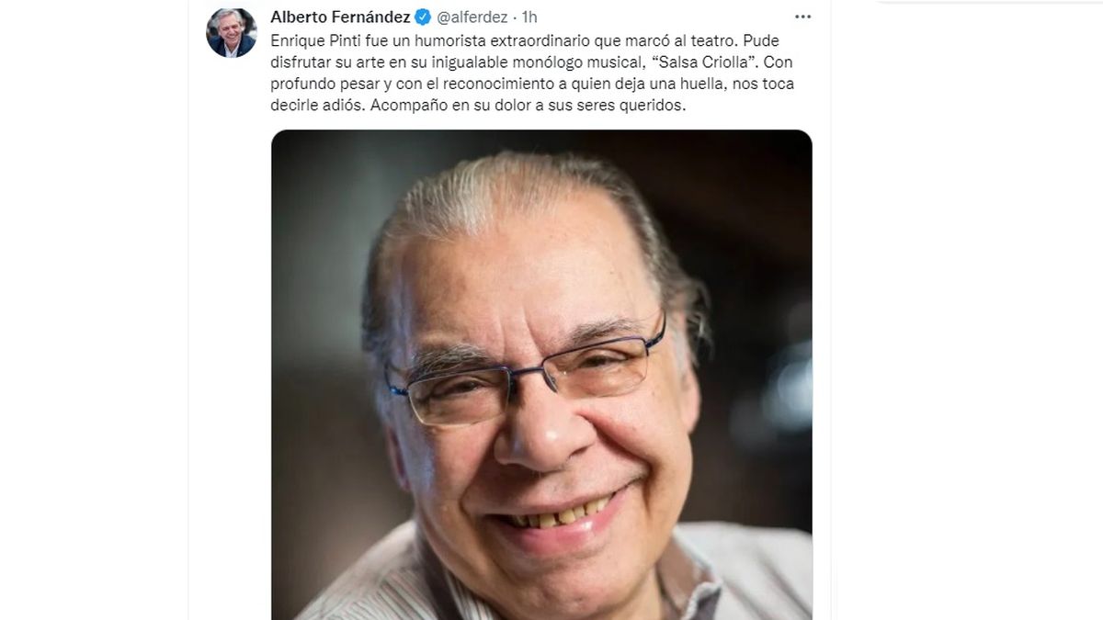The height and width of the screenshot is (620, 1103).
Task: Enlarge the attached portrait photo of the tweet
Action: pos(541,375)
